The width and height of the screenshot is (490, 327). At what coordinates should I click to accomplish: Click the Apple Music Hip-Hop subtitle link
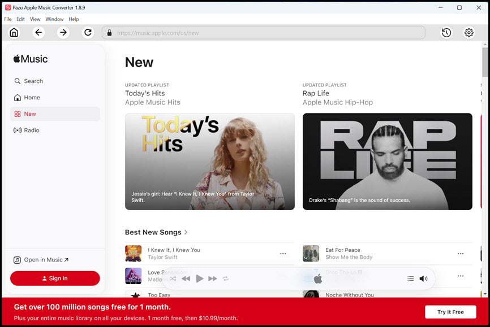point(337,102)
